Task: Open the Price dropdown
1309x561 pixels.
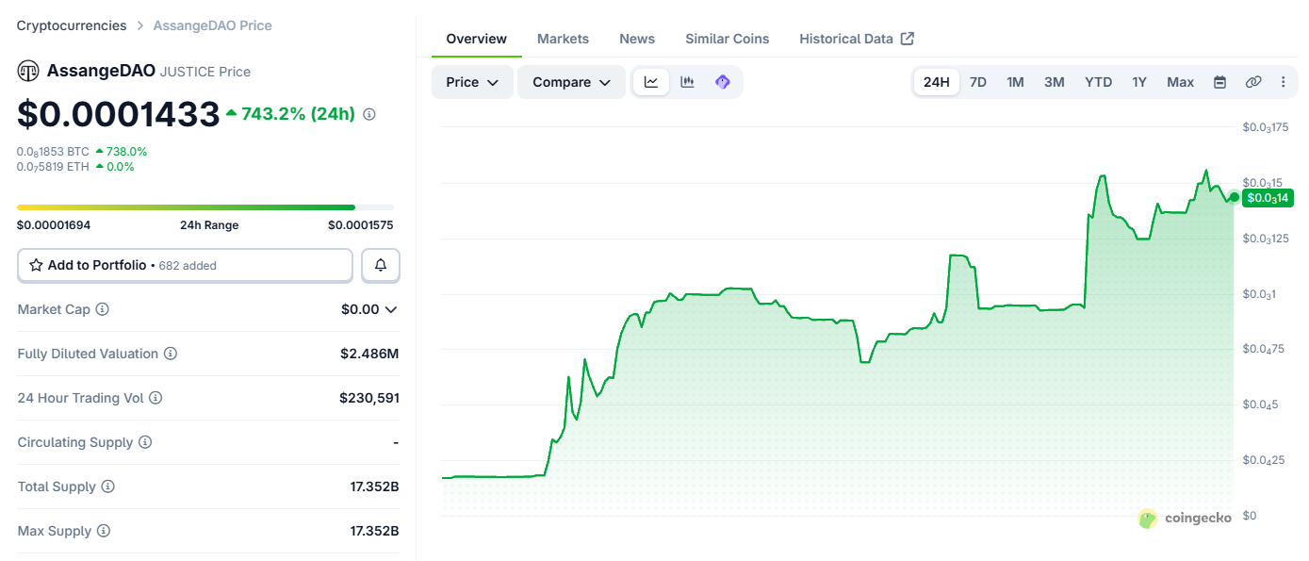Action: tap(472, 82)
